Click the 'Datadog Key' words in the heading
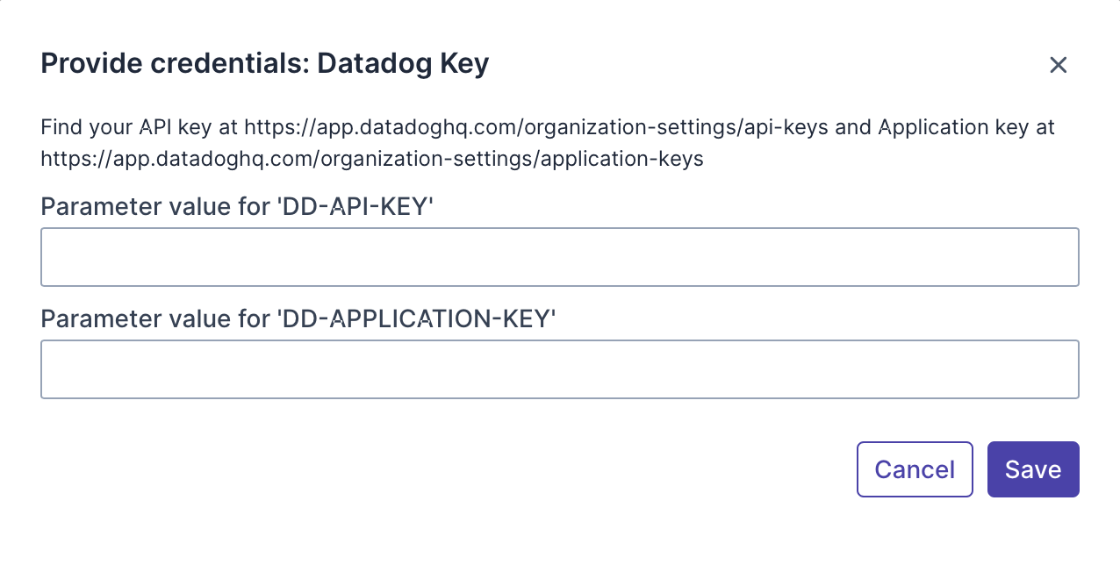Image resolution: width=1120 pixels, height=565 pixels. click(x=403, y=64)
